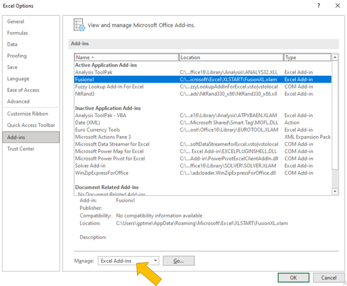
Task: Click the Go... button
Action: [x=178, y=261]
